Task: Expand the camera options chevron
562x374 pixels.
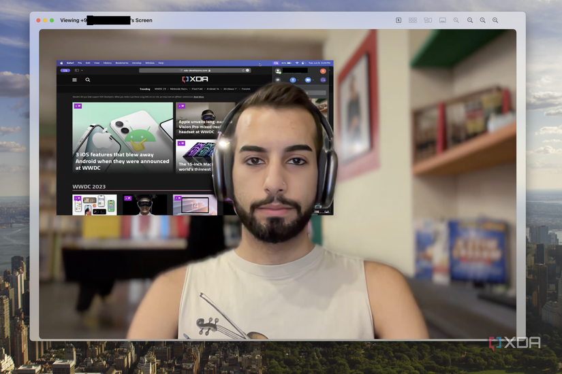Action: click(x=313, y=80)
